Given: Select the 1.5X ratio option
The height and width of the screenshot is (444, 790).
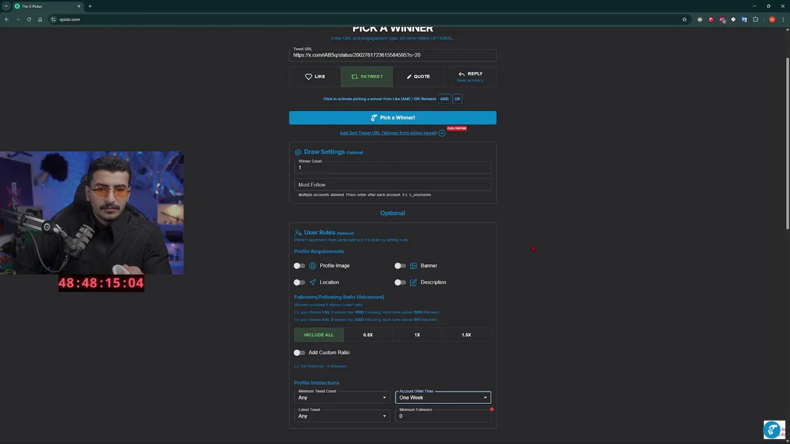Looking at the screenshot, I should pyautogui.click(x=467, y=335).
